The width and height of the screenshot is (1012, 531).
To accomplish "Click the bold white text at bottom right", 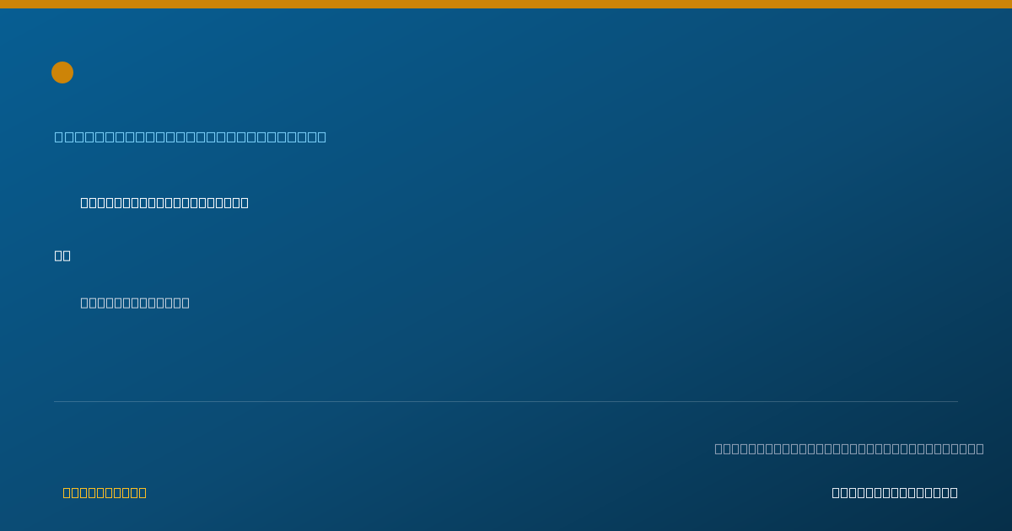I will (895, 492).
